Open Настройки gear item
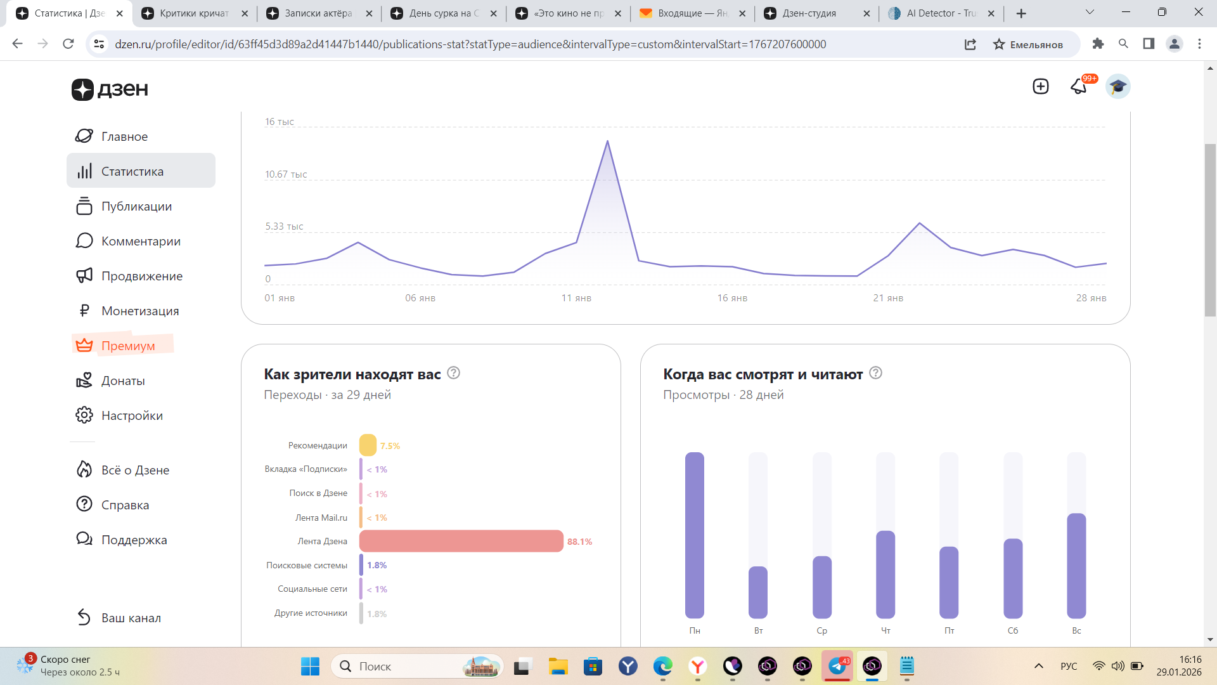Image resolution: width=1217 pixels, height=685 pixels. [132, 415]
